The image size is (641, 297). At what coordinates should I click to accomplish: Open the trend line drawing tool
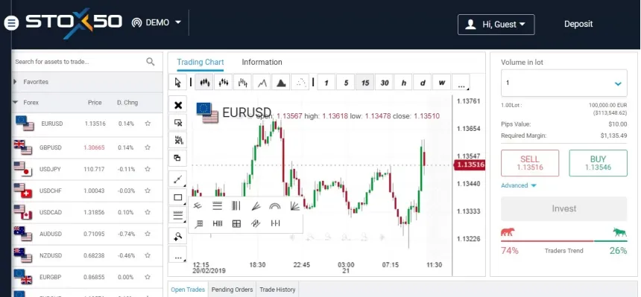[x=178, y=179]
